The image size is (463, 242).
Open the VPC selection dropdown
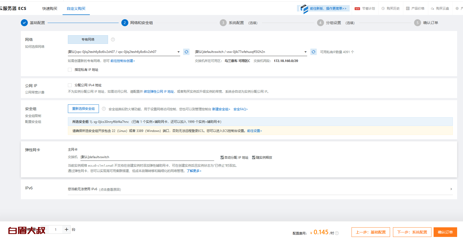pyautogui.click(x=124, y=52)
